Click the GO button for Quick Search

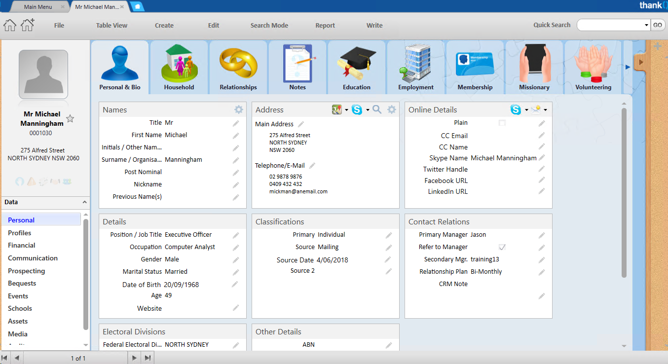click(658, 25)
